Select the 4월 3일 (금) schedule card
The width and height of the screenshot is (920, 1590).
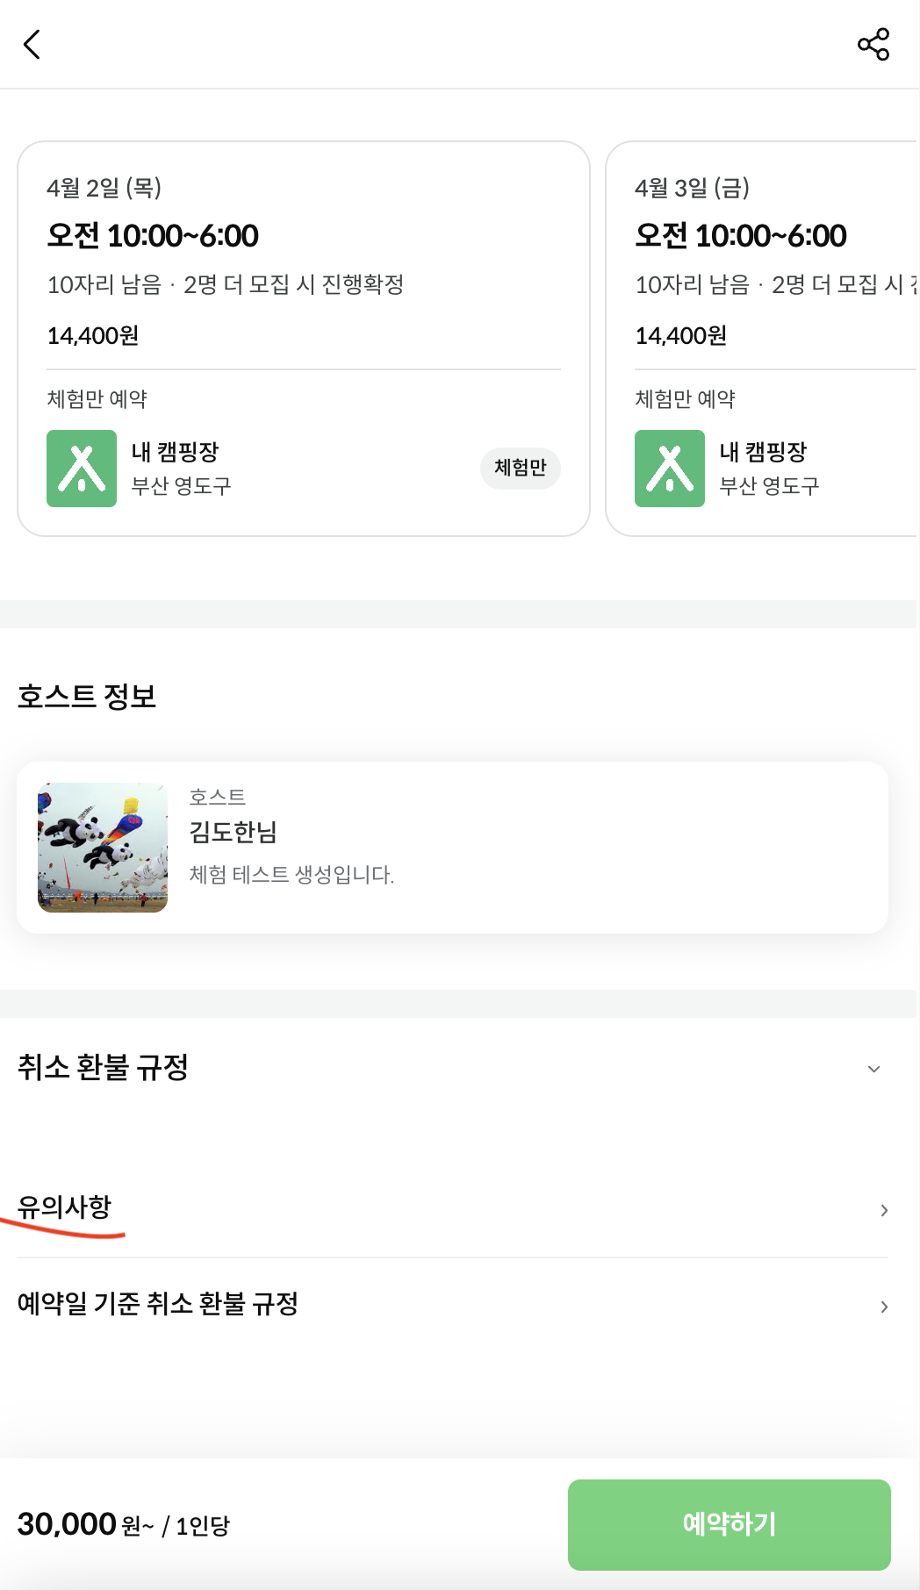point(762,263)
